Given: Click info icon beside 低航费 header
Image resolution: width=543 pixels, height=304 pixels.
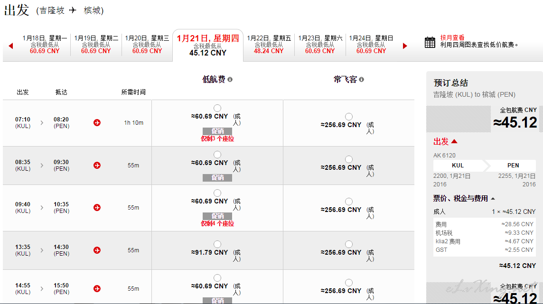Looking at the screenshot, I should coord(230,80).
